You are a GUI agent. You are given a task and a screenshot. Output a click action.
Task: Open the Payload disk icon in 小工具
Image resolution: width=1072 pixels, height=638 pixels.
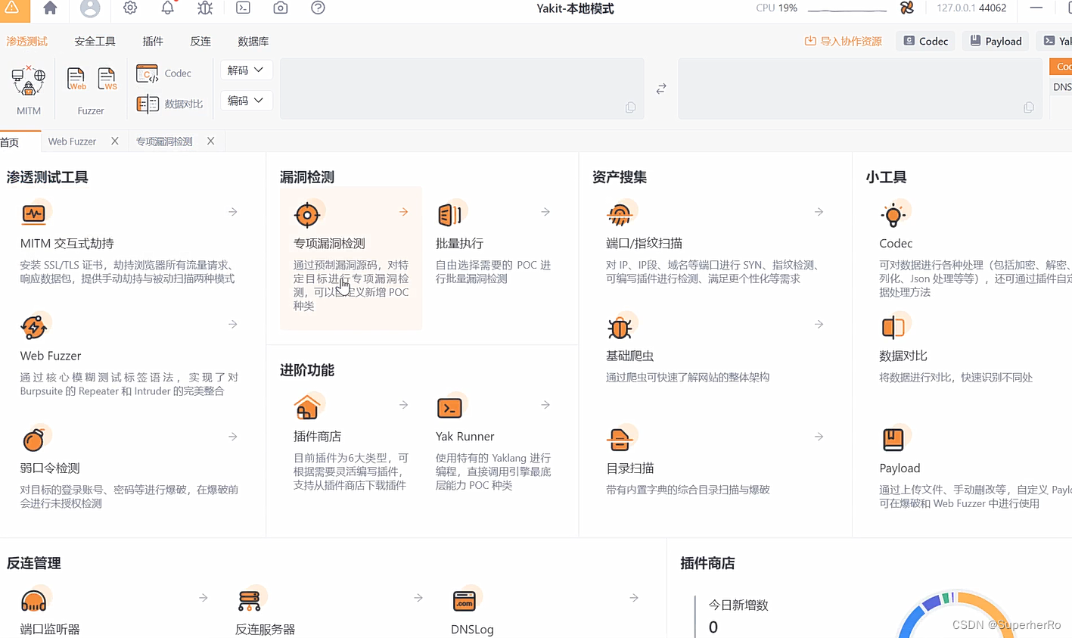(x=893, y=439)
